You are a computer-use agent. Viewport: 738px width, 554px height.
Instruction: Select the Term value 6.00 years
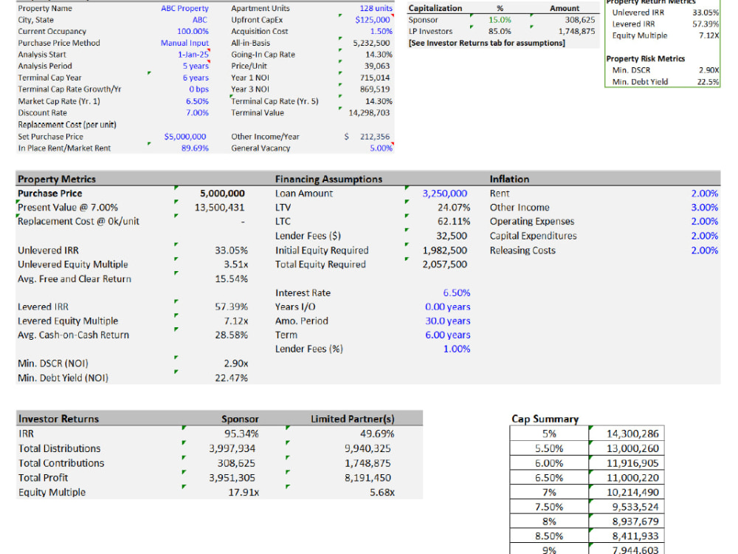448,335
